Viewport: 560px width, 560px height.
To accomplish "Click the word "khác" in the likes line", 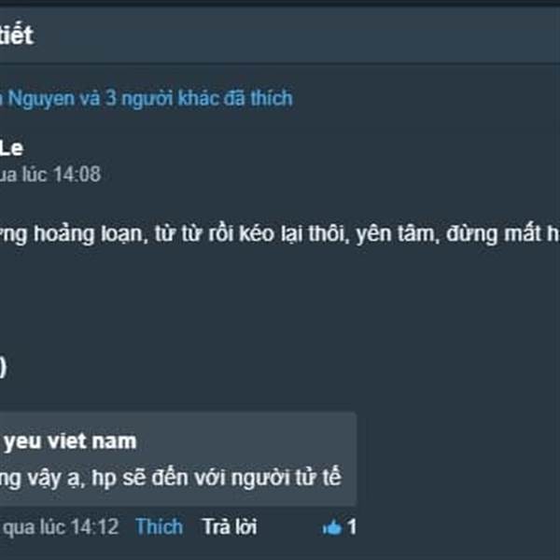I will (x=198, y=98).
